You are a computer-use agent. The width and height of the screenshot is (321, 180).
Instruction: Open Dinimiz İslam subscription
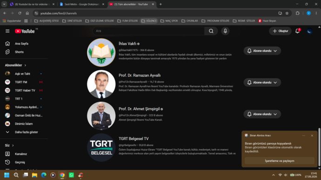[24, 124]
